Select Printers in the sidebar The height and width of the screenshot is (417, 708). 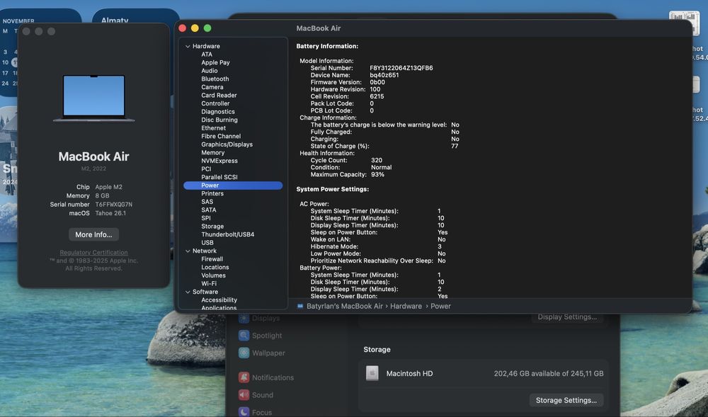click(212, 193)
